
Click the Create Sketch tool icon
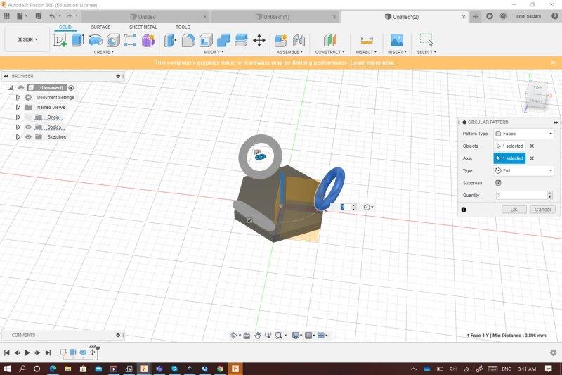click(60, 40)
